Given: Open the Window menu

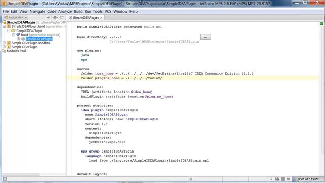Looking at the screenshot, I should point(120,11).
